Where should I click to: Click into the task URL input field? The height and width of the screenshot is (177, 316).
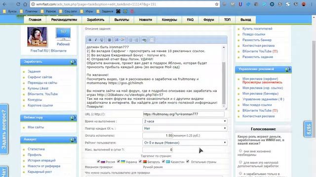(x=183, y=114)
